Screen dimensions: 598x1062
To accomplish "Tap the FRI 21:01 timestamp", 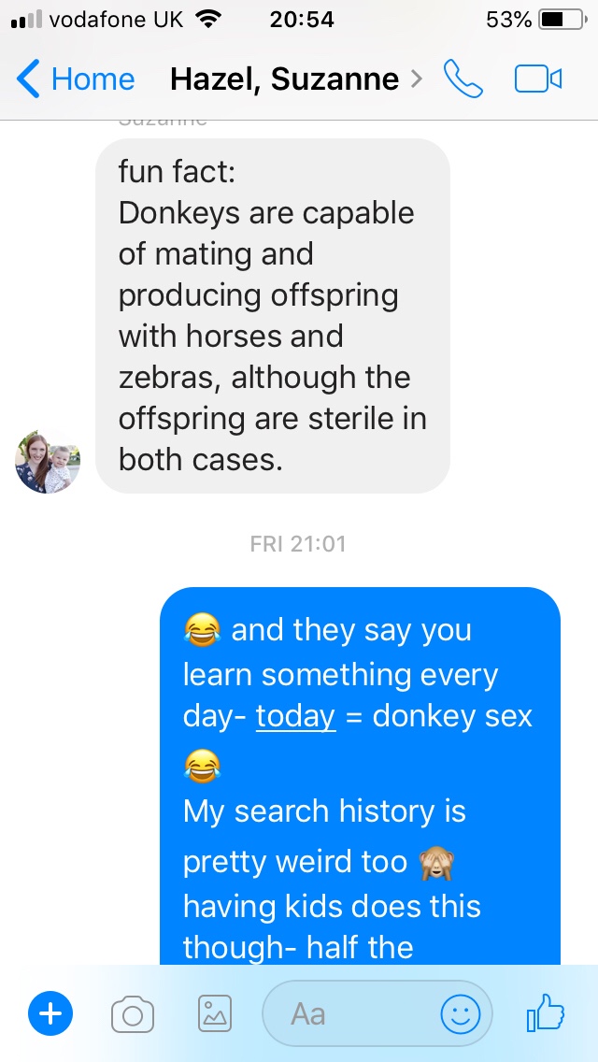I will (298, 544).
